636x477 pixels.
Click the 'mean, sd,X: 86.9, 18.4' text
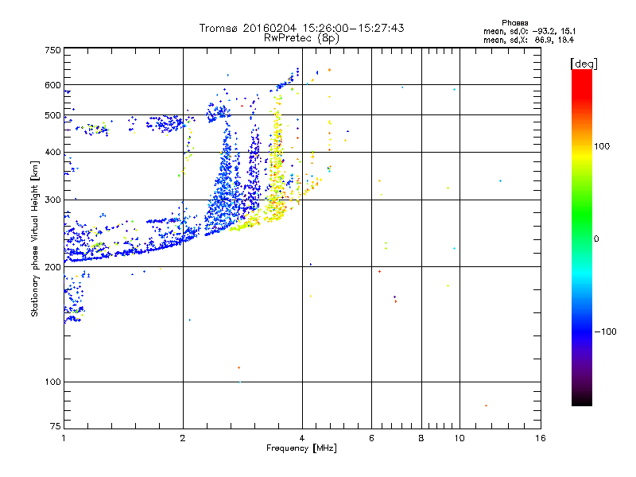[529, 40]
